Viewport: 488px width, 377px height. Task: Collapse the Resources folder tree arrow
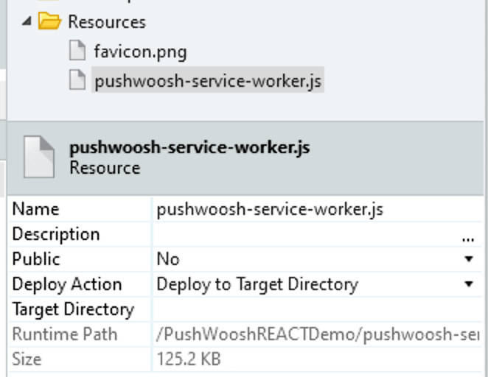click(27, 22)
